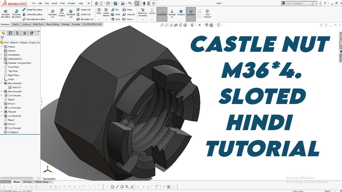Click the Home icon in top toolbar
Viewport: 342px width, 192px height.
pos(96,3)
